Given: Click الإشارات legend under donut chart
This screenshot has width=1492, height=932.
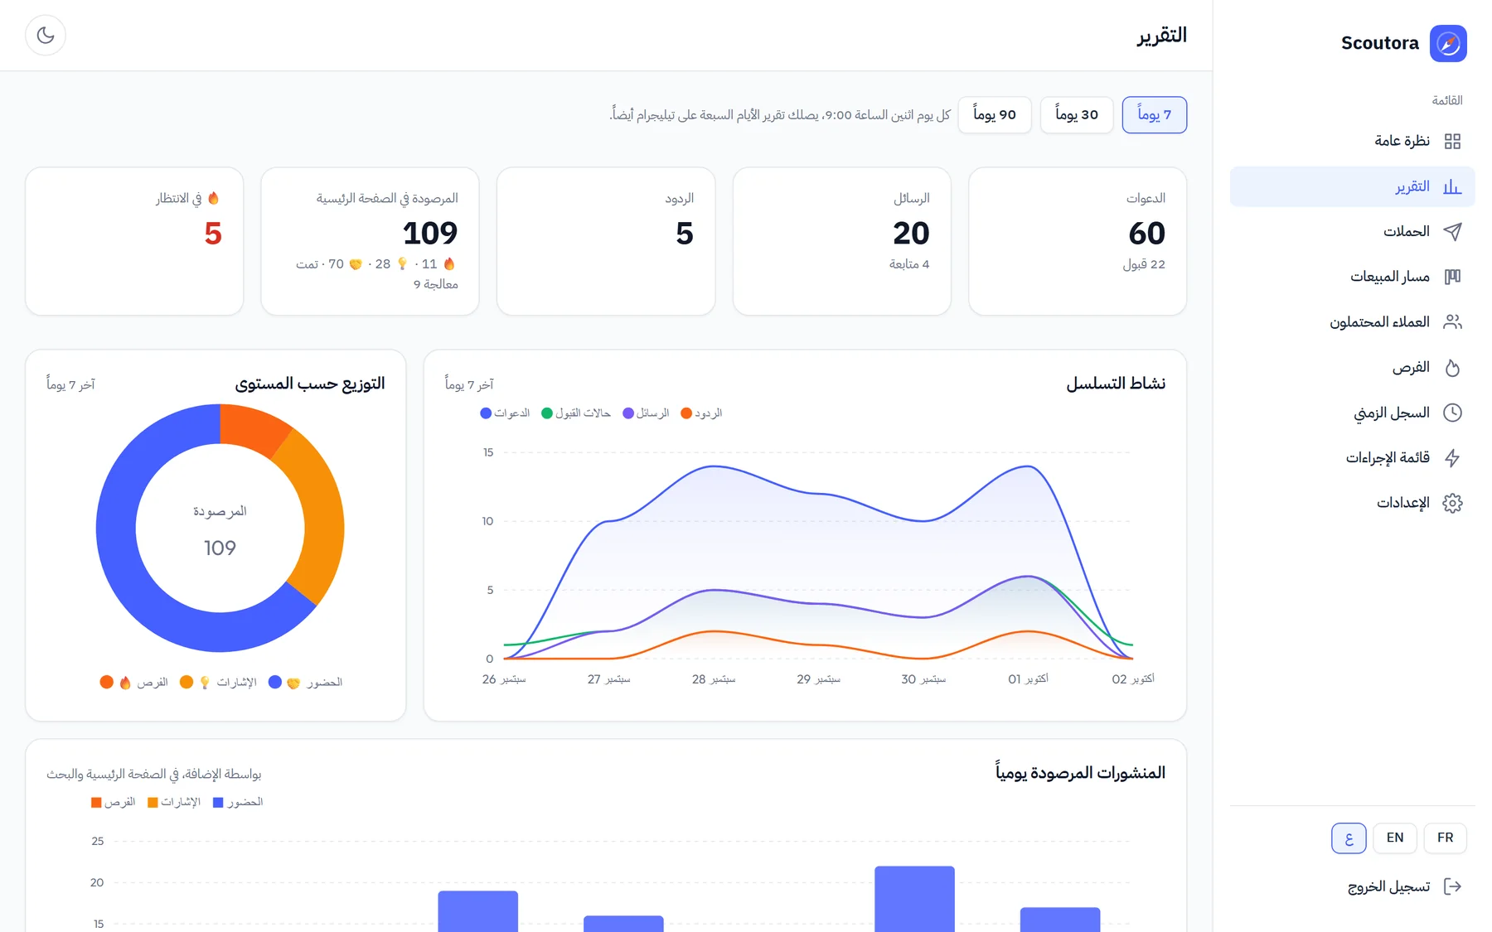Looking at the screenshot, I should coord(218,683).
